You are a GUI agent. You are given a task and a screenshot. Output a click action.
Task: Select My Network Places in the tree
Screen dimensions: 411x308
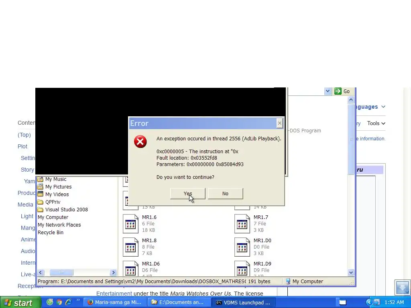(59, 225)
